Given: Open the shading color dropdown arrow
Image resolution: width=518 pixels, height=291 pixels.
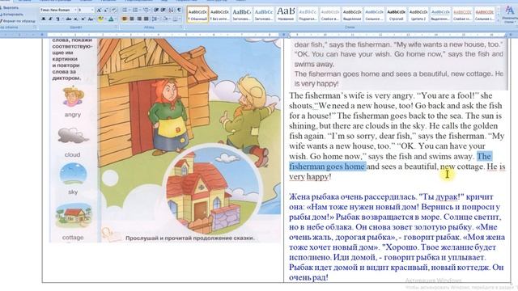Looking at the screenshot, I should [x=170, y=19].
